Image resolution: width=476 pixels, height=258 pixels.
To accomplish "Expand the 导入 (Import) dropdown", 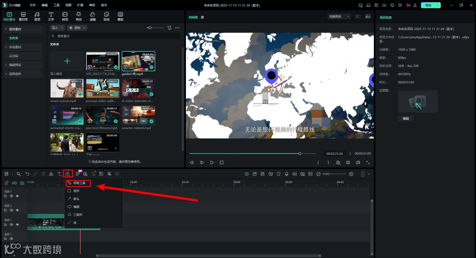I will click(x=56, y=28).
